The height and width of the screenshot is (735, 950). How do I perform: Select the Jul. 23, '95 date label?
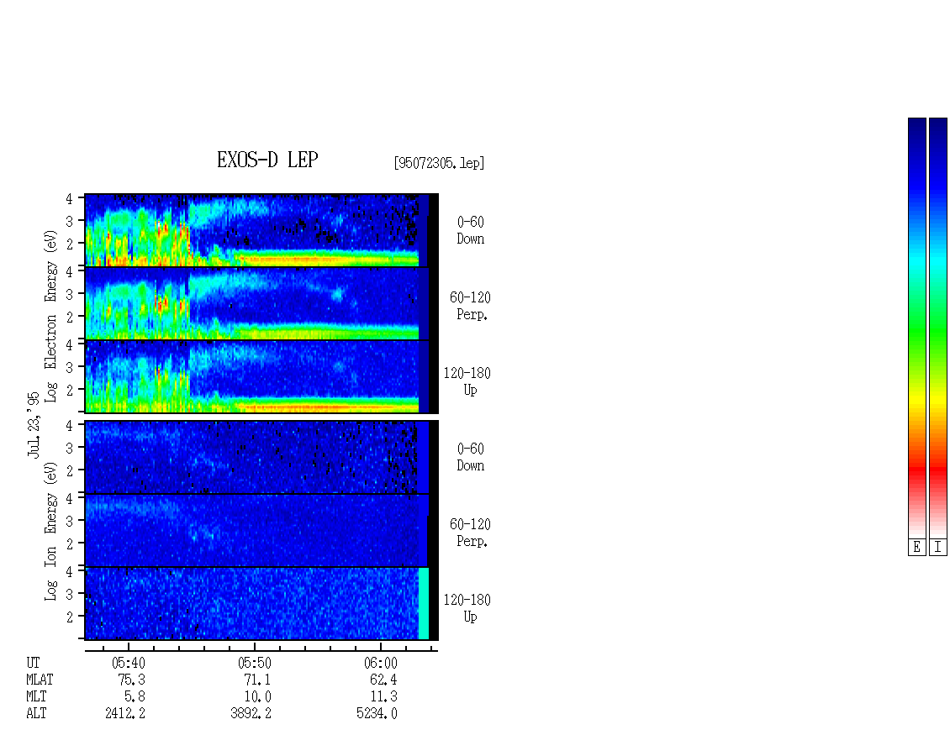34,424
